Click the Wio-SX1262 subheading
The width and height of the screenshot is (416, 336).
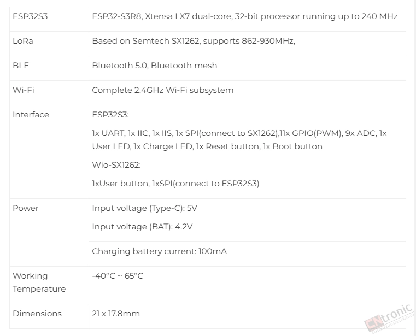116,165
